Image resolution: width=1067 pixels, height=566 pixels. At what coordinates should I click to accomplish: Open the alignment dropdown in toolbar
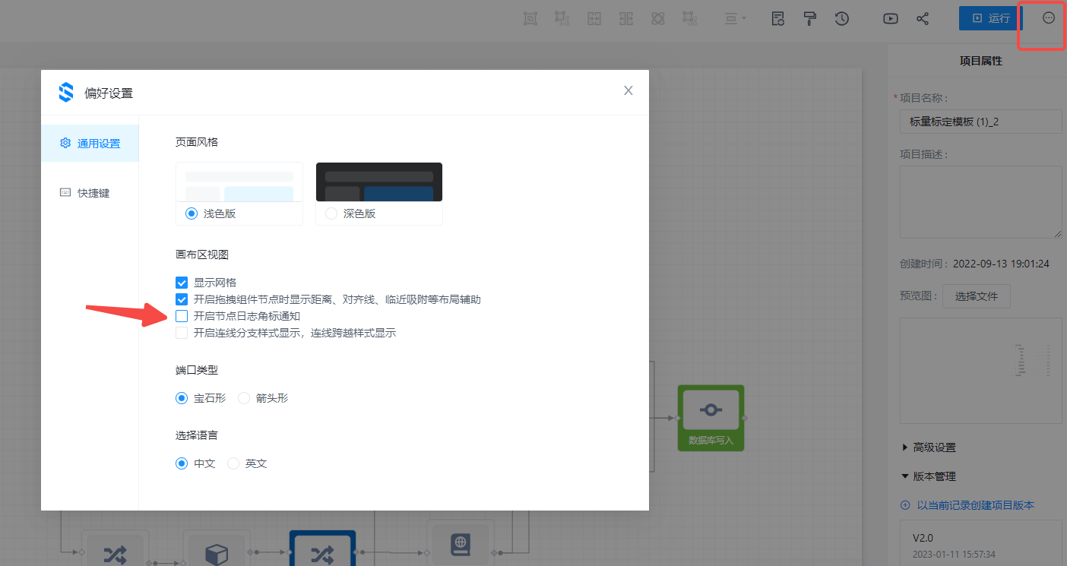coord(735,19)
